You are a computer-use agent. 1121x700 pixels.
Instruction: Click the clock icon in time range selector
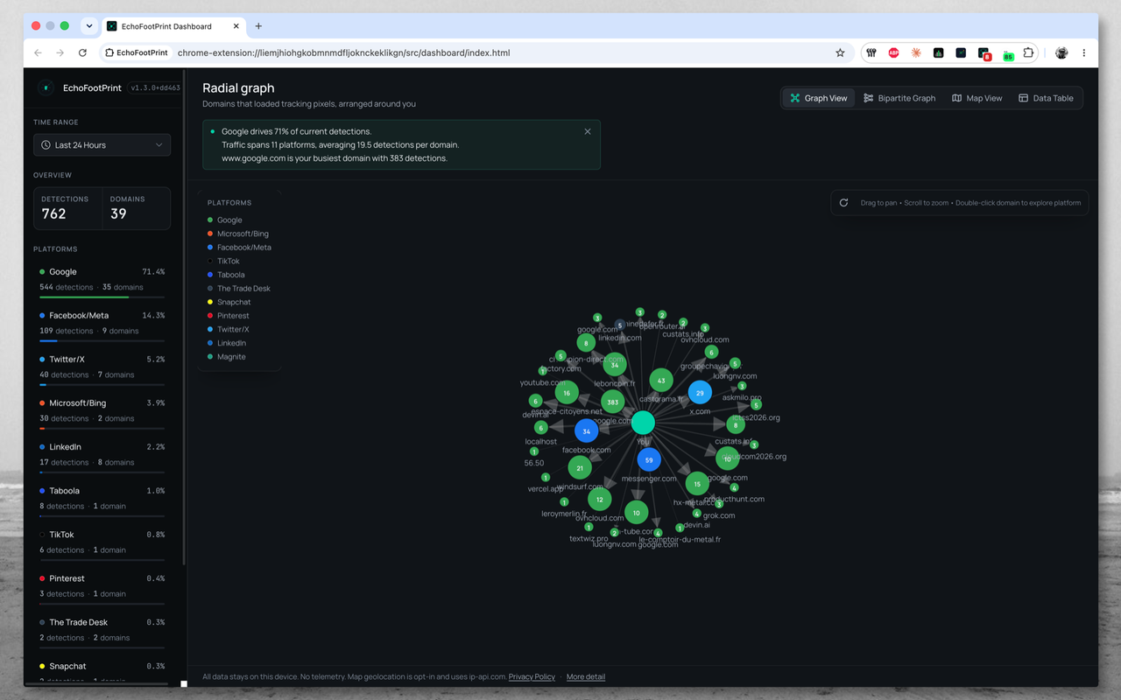(x=46, y=145)
